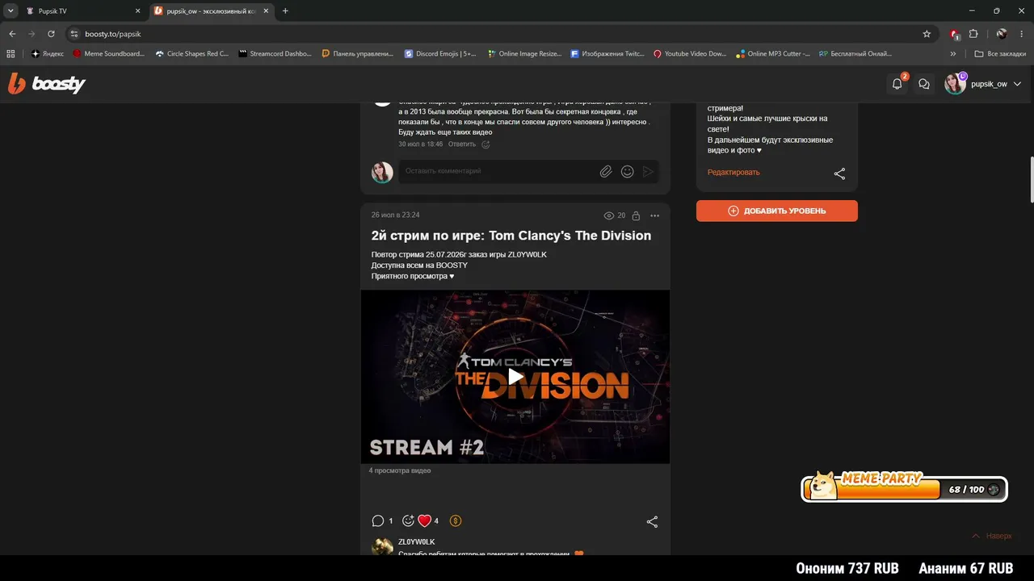
Task: Open the tab search dropdown arrow
Action: (11, 11)
